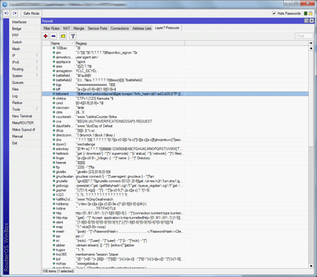The height and width of the screenshot is (277, 317).
Task: Select the live365 row
Action: point(175,254)
